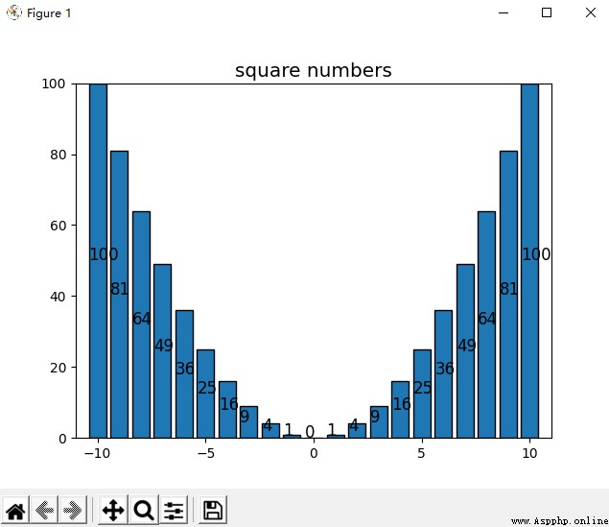Click the Figure 1 window title text
609x527 pixels.
(x=49, y=13)
